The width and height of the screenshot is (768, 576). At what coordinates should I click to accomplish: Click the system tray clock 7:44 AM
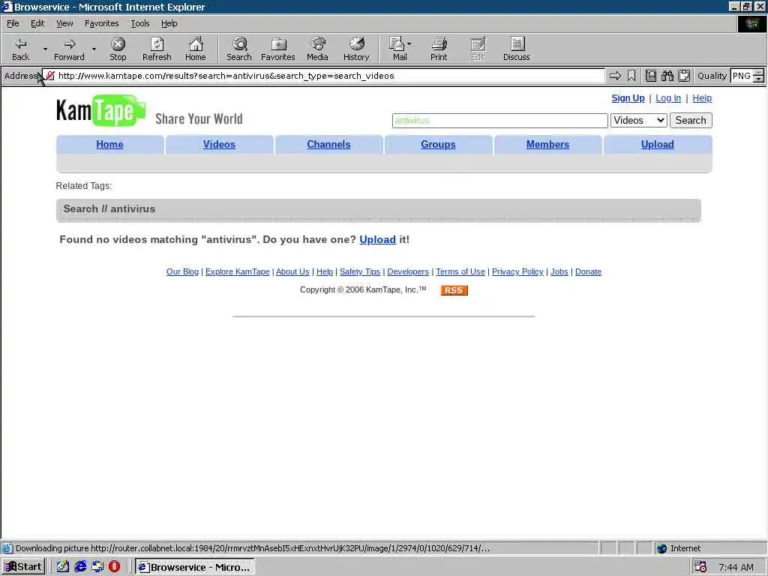[x=736, y=567]
